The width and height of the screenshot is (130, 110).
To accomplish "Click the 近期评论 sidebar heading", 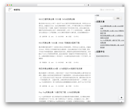I will click(x=100, y=52).
